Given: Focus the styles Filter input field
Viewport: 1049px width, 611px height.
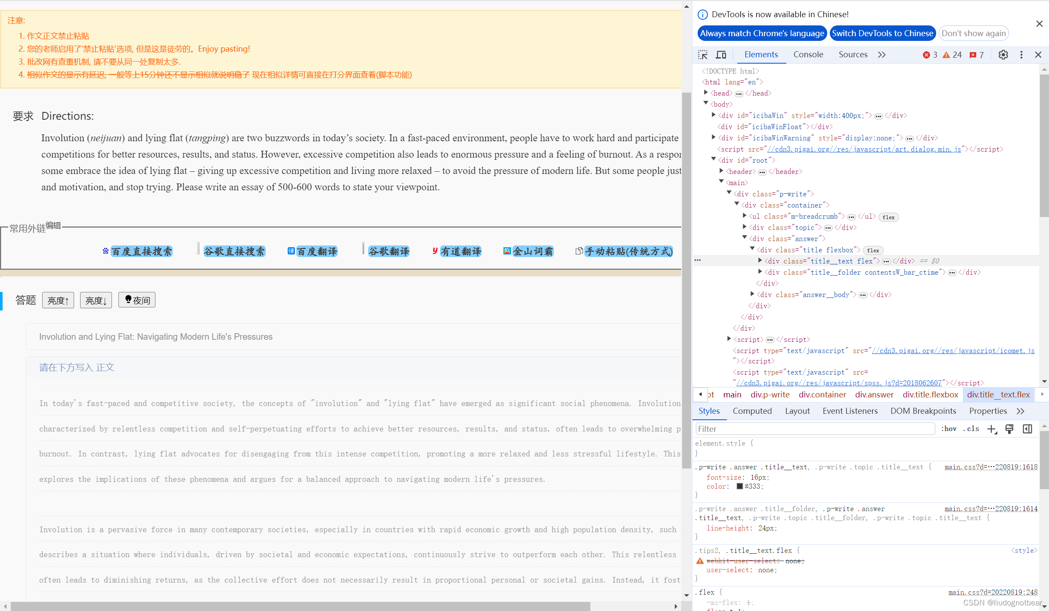Looking at the screenshot, I should point(815,429).
